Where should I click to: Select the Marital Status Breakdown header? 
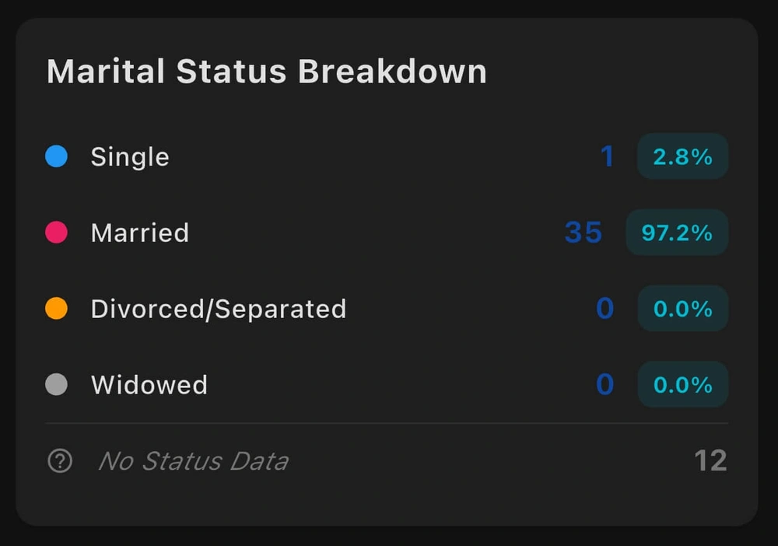[267, 71]
